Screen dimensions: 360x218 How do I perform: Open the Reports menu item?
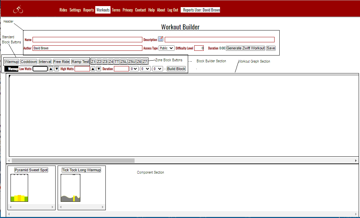(89, 10)
